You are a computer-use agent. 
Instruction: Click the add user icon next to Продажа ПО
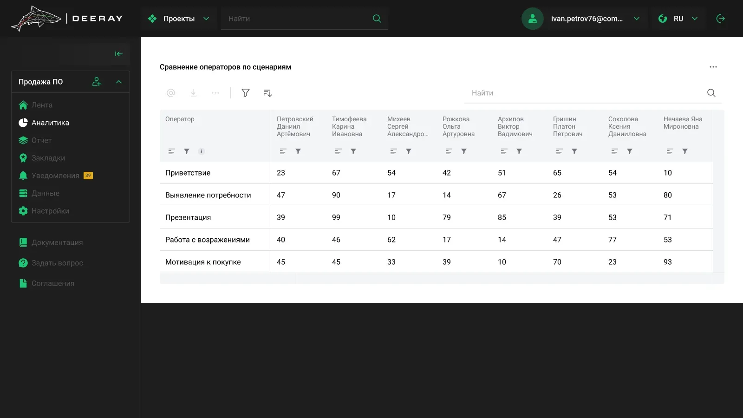(x=97, y=82)
